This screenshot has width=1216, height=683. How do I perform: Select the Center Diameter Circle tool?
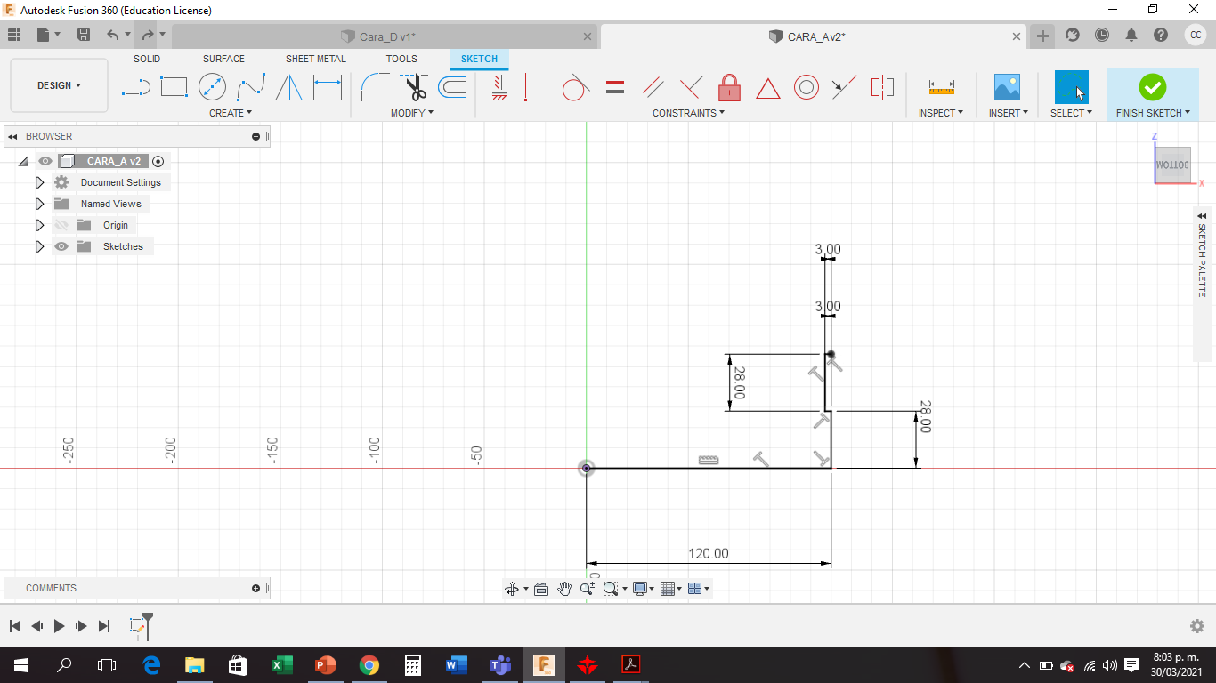[x=212, y=87]
